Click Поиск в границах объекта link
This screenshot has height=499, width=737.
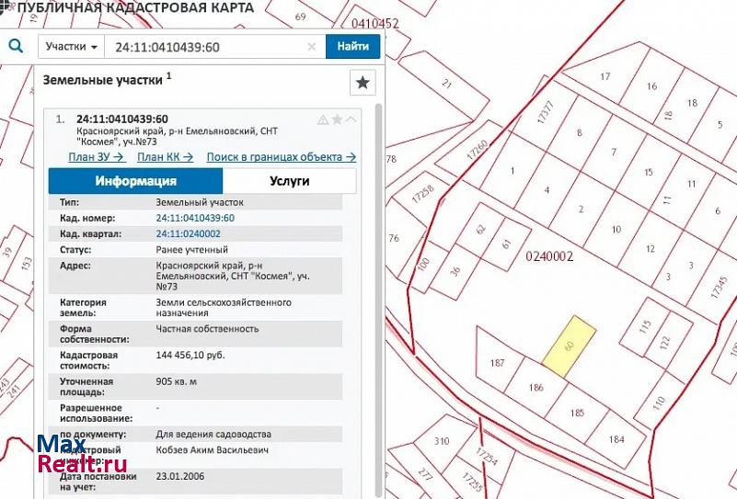[x=281, y=157]
